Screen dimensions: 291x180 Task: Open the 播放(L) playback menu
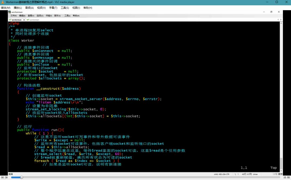(x=18, y=8)
